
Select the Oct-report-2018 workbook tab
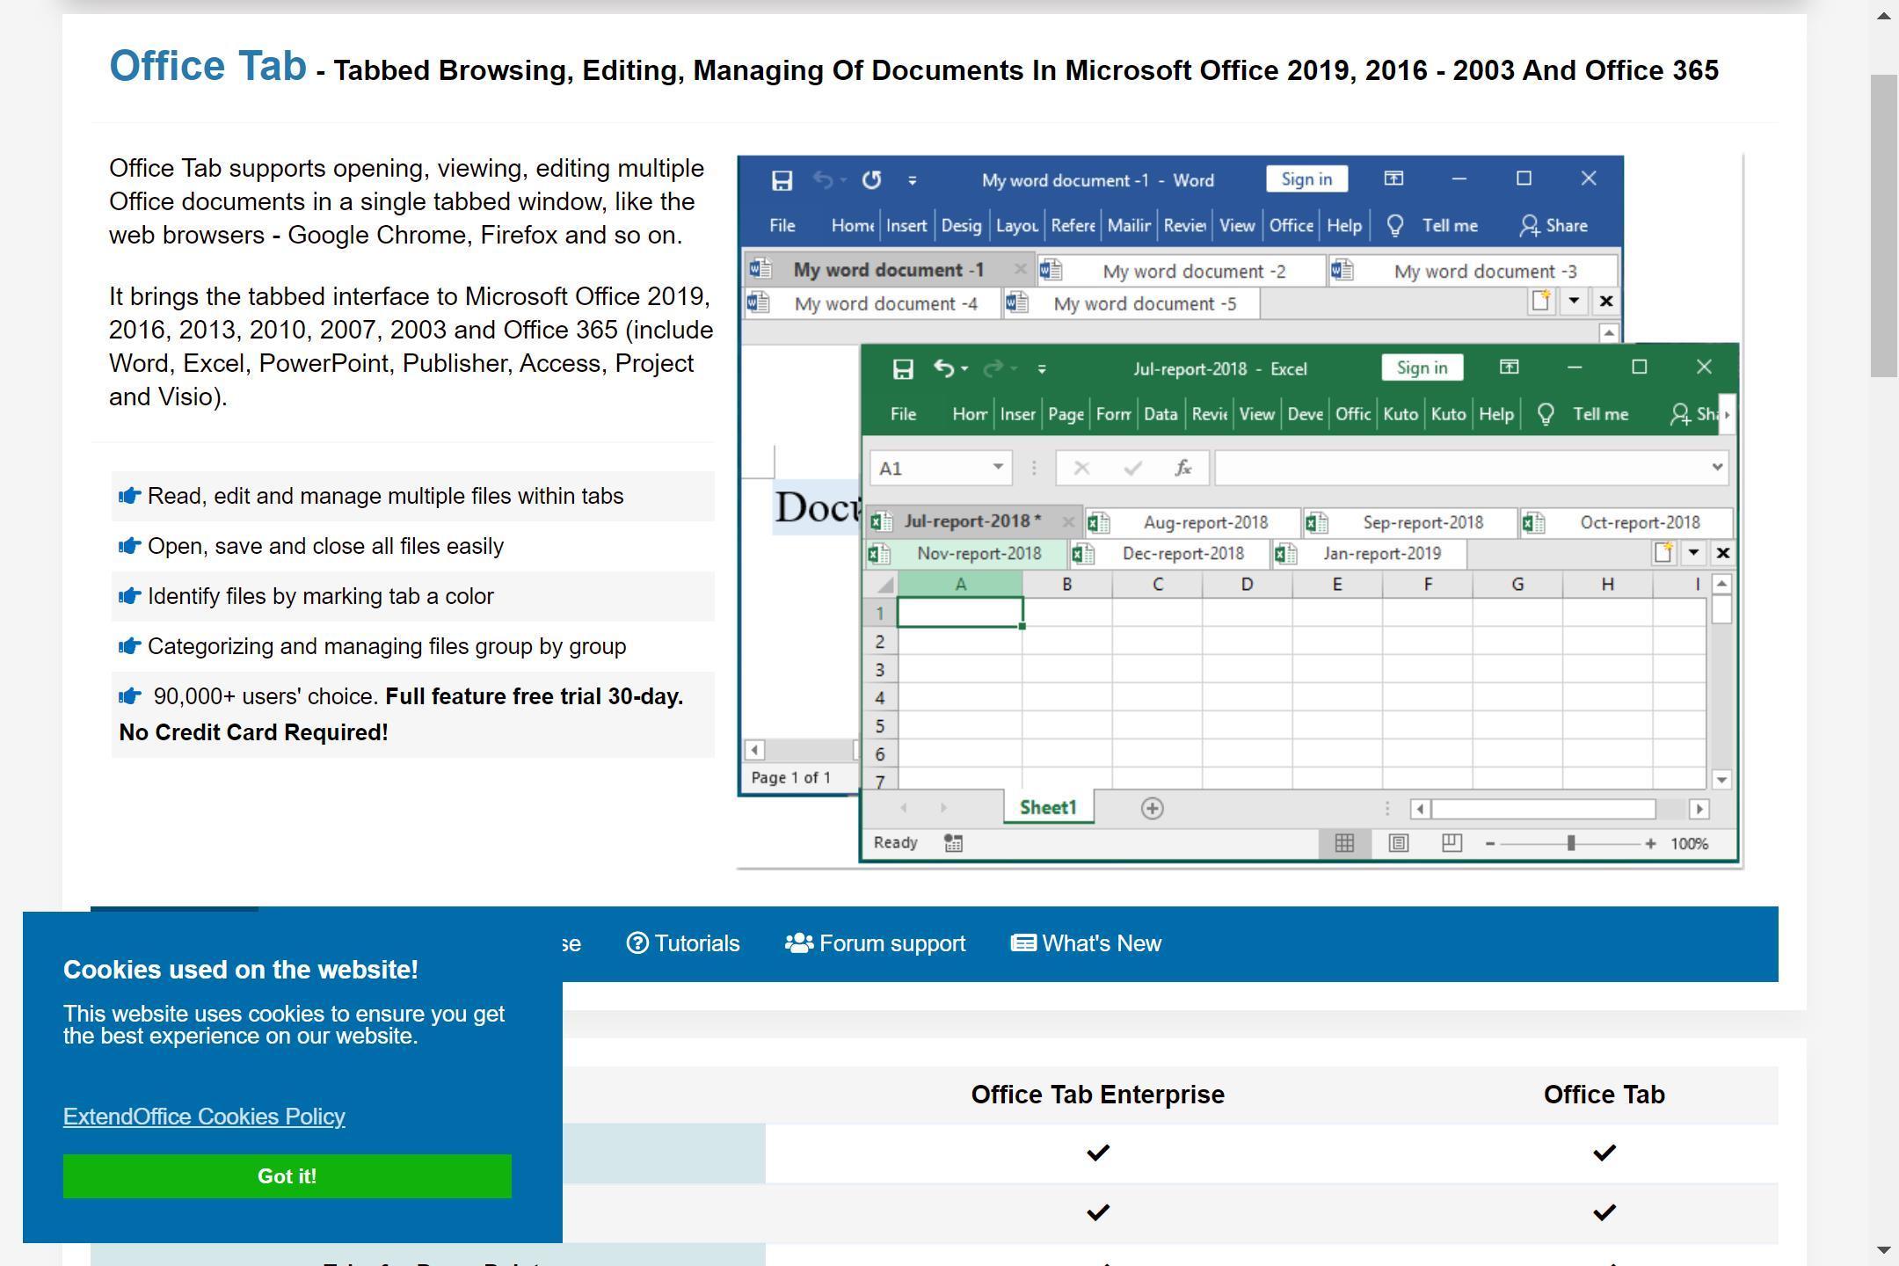tap(1626, 522)
